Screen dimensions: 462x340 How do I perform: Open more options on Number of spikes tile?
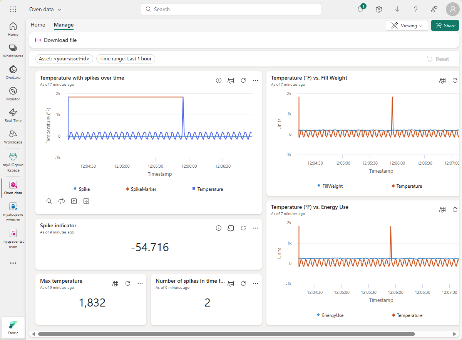[x=256, y=283]
